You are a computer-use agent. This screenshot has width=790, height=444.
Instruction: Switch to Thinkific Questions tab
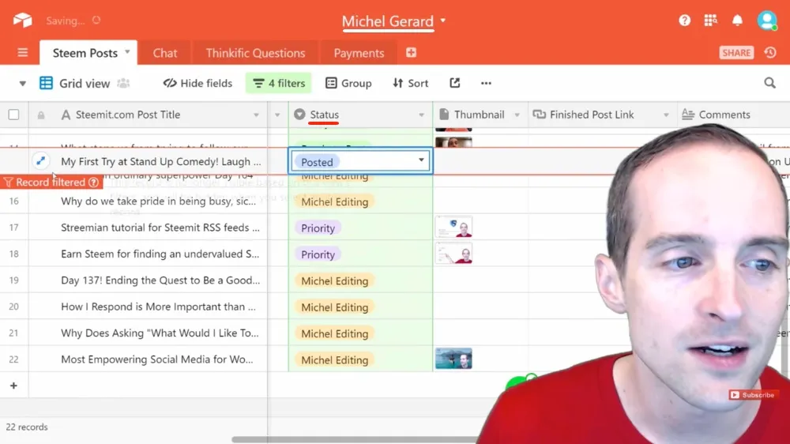click(x=255, y=53)
